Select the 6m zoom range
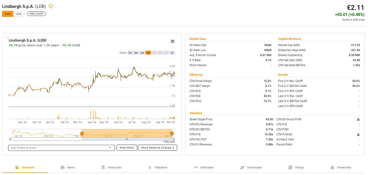The image size is (368, 175). pos(136,53)
